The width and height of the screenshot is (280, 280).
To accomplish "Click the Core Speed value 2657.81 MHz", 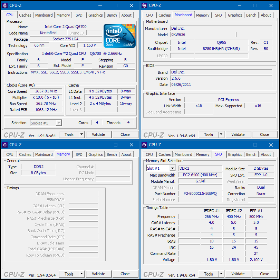I will coord(46,91).
